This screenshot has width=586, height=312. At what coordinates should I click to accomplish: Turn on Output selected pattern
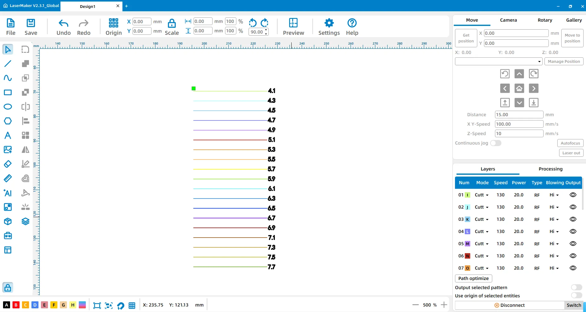tap(576, 287)
